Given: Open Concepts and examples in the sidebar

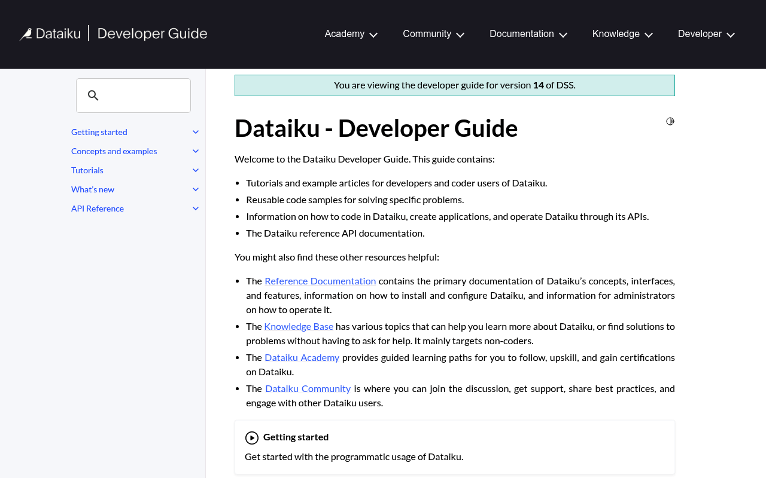Looking at the screenshot, I should pos(114,151).
